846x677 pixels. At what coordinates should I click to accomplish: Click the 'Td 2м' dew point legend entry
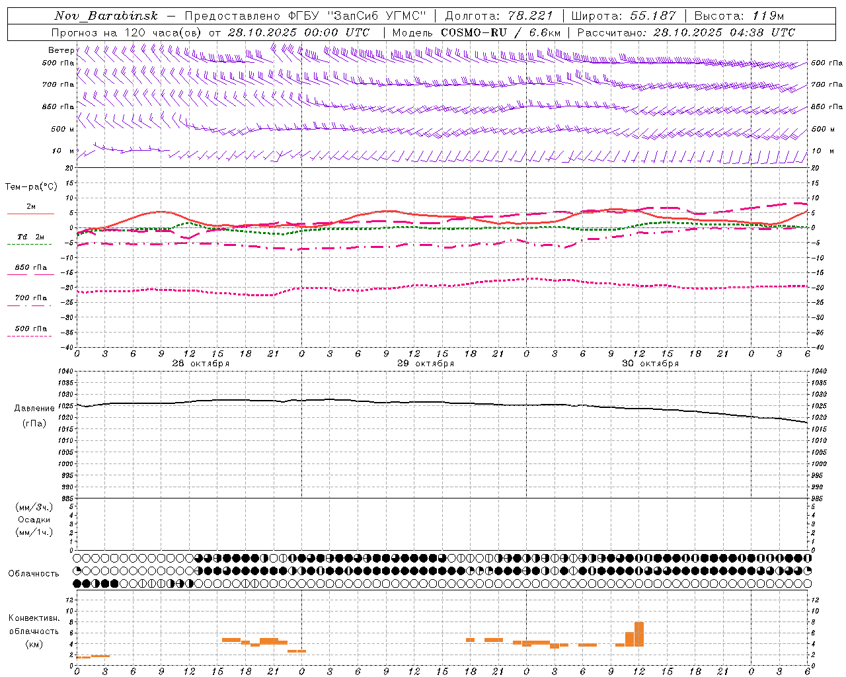click(x=30, y=237)
